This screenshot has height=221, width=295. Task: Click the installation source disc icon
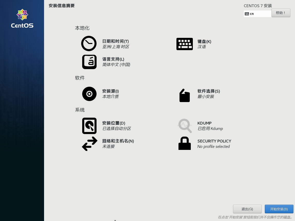(x=89, y=94)
